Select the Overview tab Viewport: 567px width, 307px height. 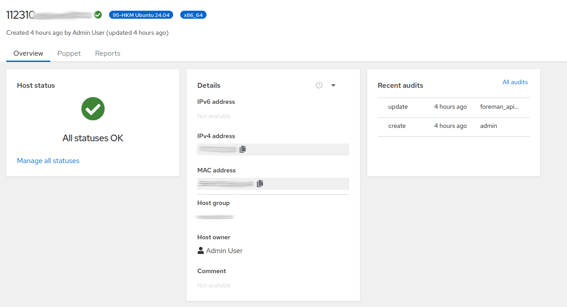coord(28,53)
